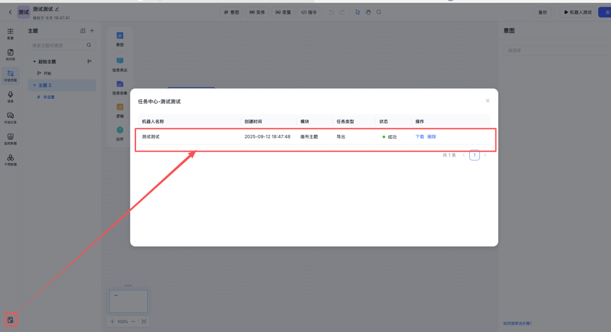Open the canvas zoom search tool
This screenshot has width=611, height=332.
point(379,12)
